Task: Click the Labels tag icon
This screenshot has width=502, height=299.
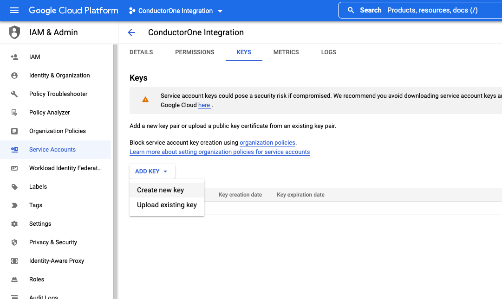Action: coord(14,186)
